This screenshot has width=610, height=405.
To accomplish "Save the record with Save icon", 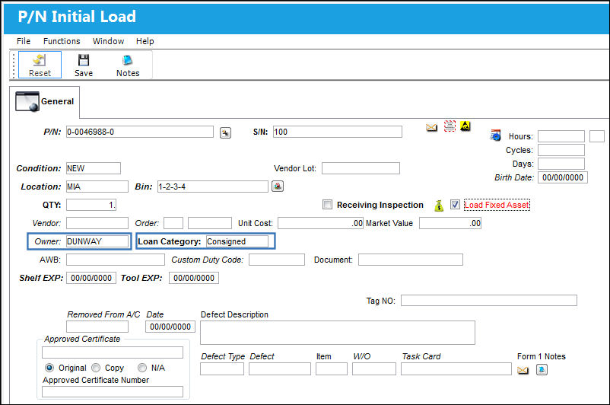I will click(84, 65).
